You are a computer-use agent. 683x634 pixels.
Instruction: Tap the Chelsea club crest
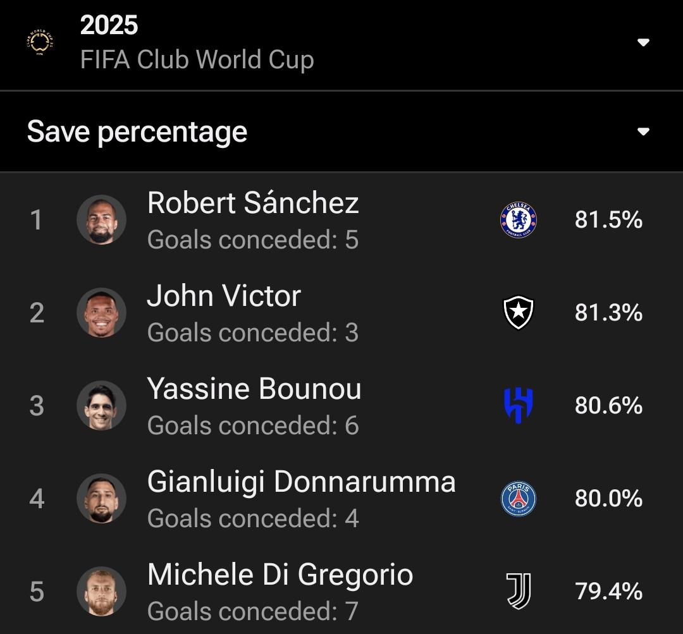[x=518, y=220]
